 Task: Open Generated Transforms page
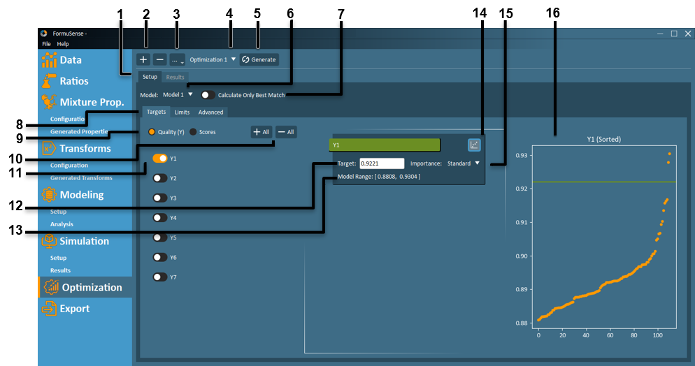click(x=81, y=178)
